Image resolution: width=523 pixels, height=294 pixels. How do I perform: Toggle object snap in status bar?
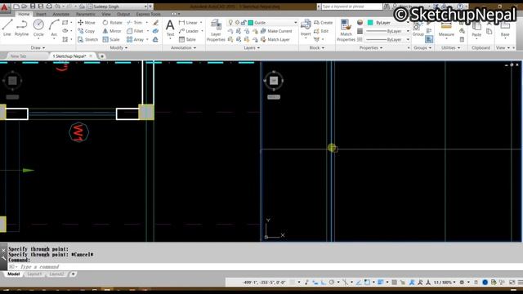[367, 283]
